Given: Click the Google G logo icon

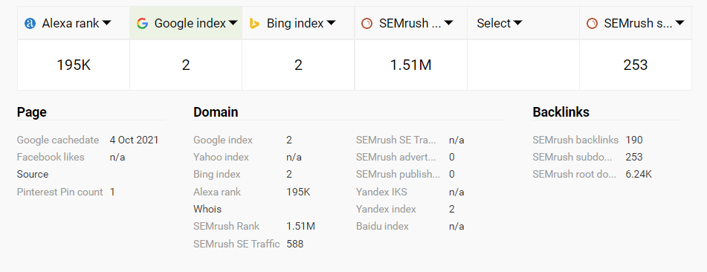Looking at the screenshot, I should [143, 24].
